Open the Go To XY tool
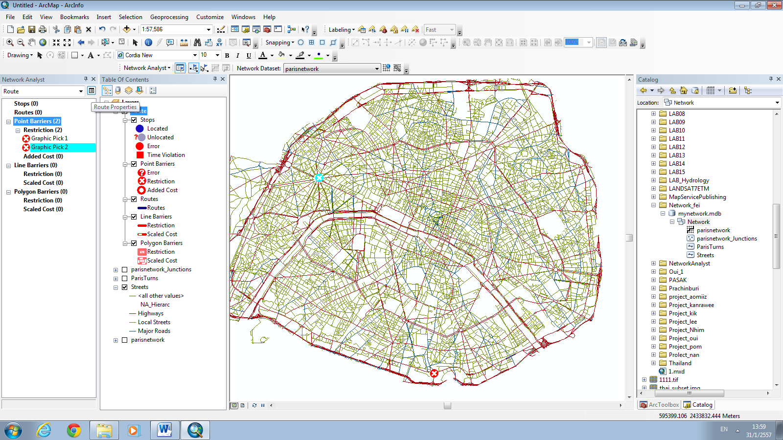The height and width of the screenshot is (440, 783). (220, 42)
